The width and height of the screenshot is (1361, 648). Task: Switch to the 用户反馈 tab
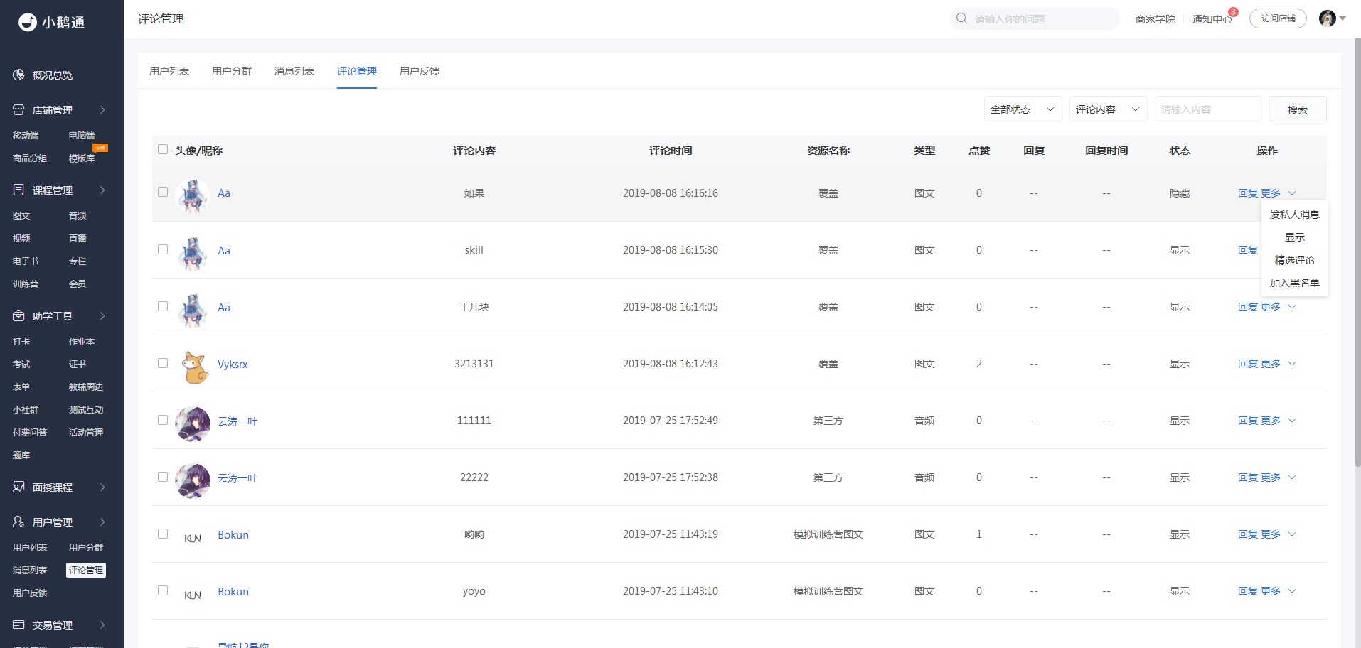tap(420, 71)
